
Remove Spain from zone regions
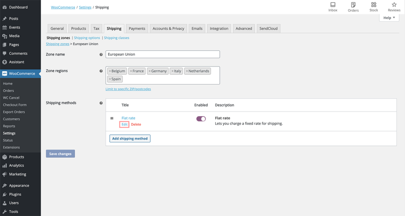(110, 79)
